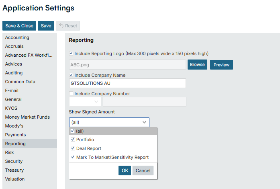The height and width of the screenshot is (189, 280).
Task: Click the GTSOLUTIONS AU company name field
Action: point(127,83)
